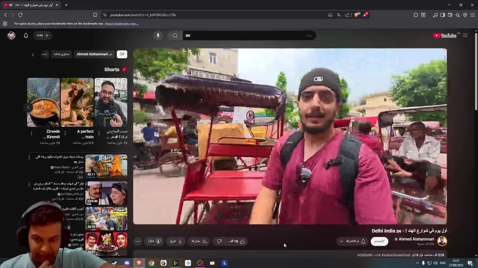Open the YouTube guide hamburger menu

[465, 35]
